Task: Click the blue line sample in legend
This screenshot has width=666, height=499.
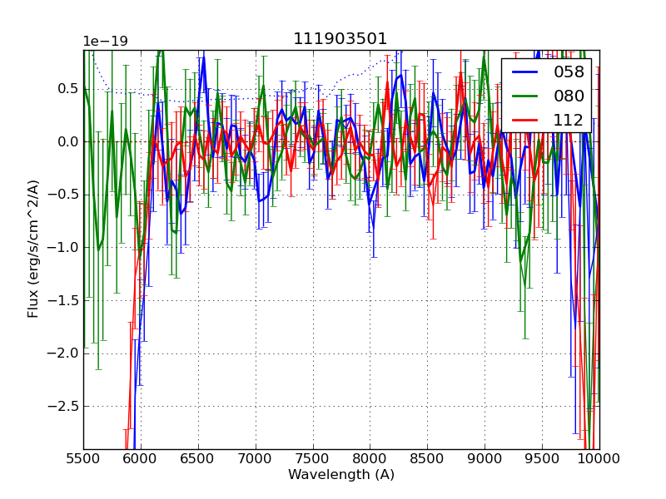Action: coord(524,72)
